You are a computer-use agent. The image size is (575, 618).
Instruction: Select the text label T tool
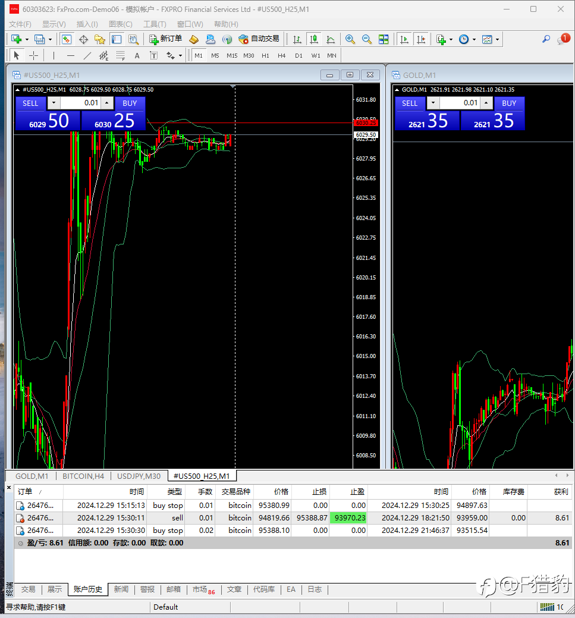(153, 55)
